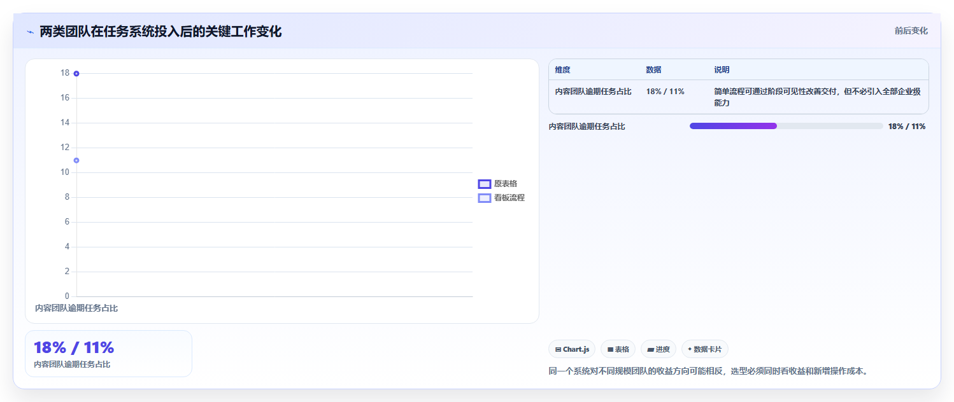
Task: Click the progress bar label 内容团队逾期任务占比
Action: (587, 127)
